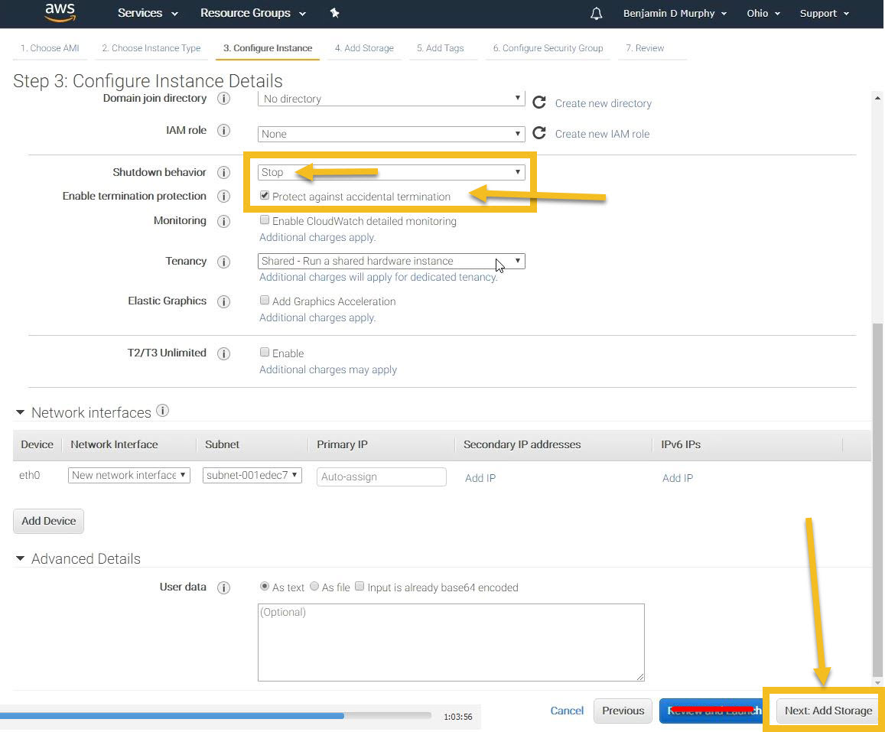This screenshot has width=885, height=732.
Task: Go to step 7. Review
Action: (x=645, y=48)
